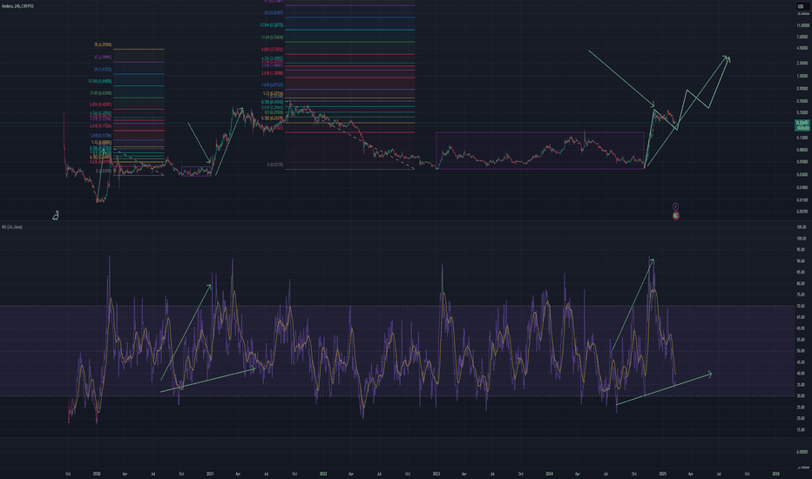This screenshot has width=812, height=479.
Task: Click the 70.00 RSI scale value
Action: [802, 306]
